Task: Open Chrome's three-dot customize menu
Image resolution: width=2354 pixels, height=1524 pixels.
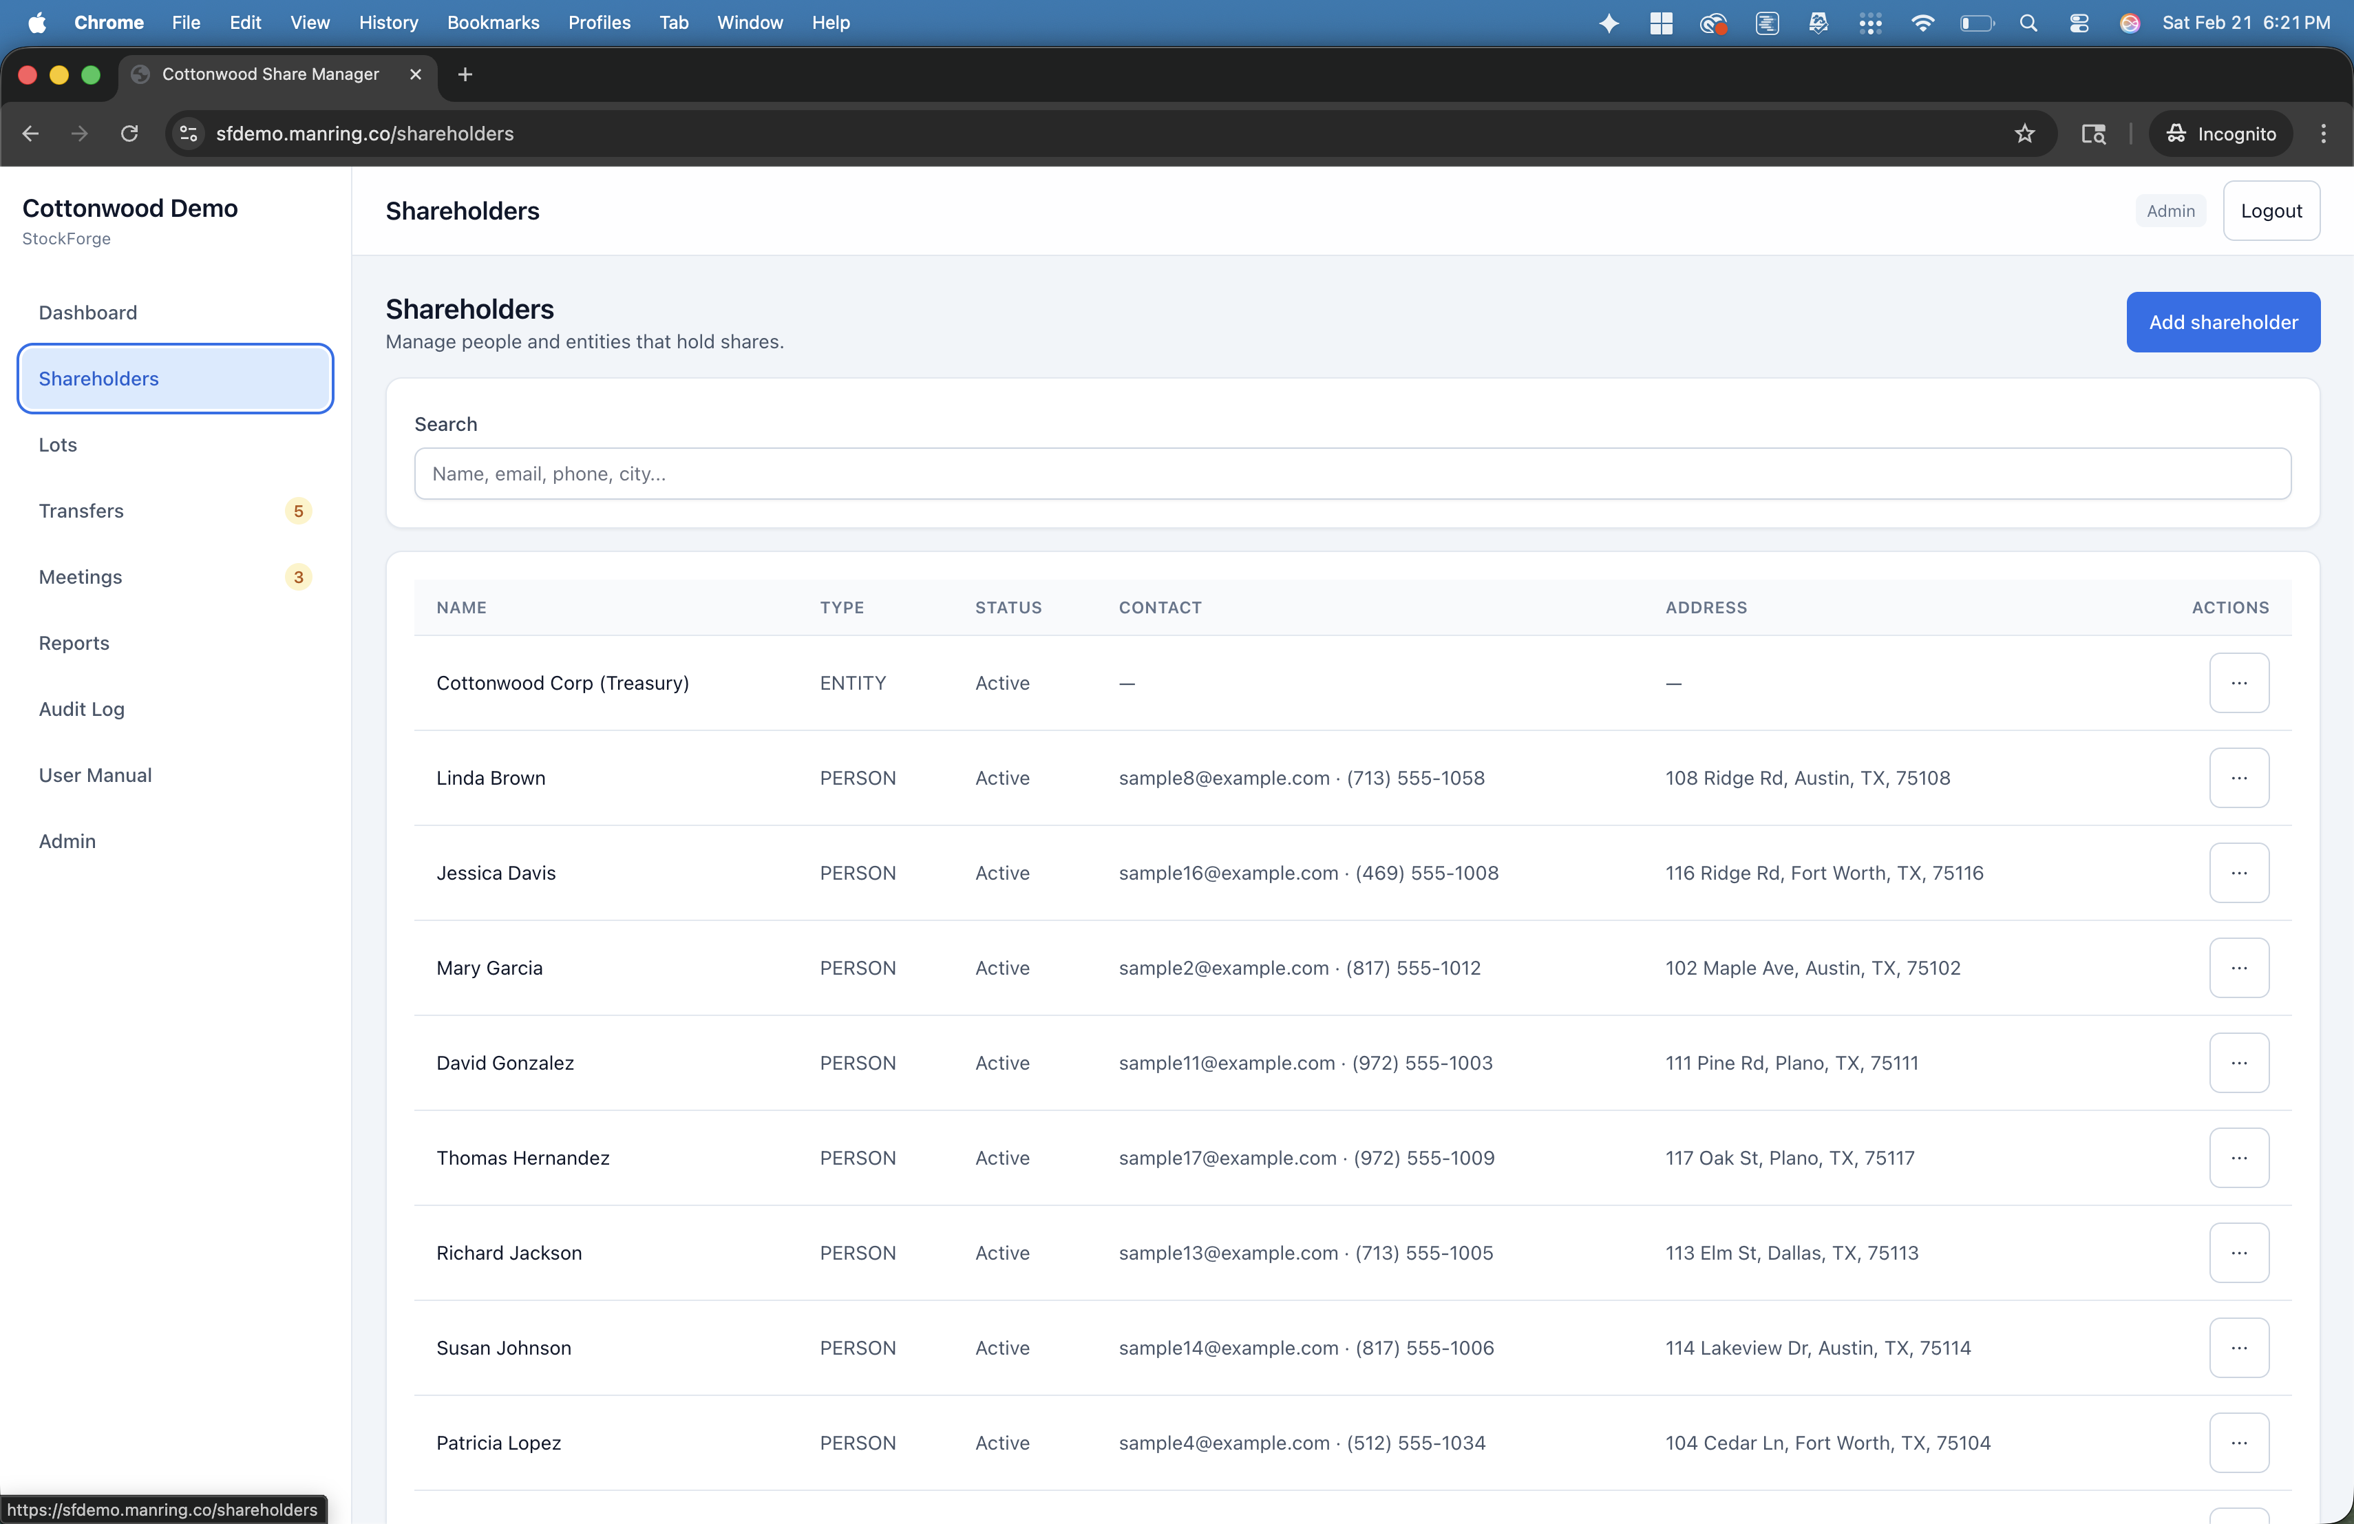Action: pos(2323,134)
